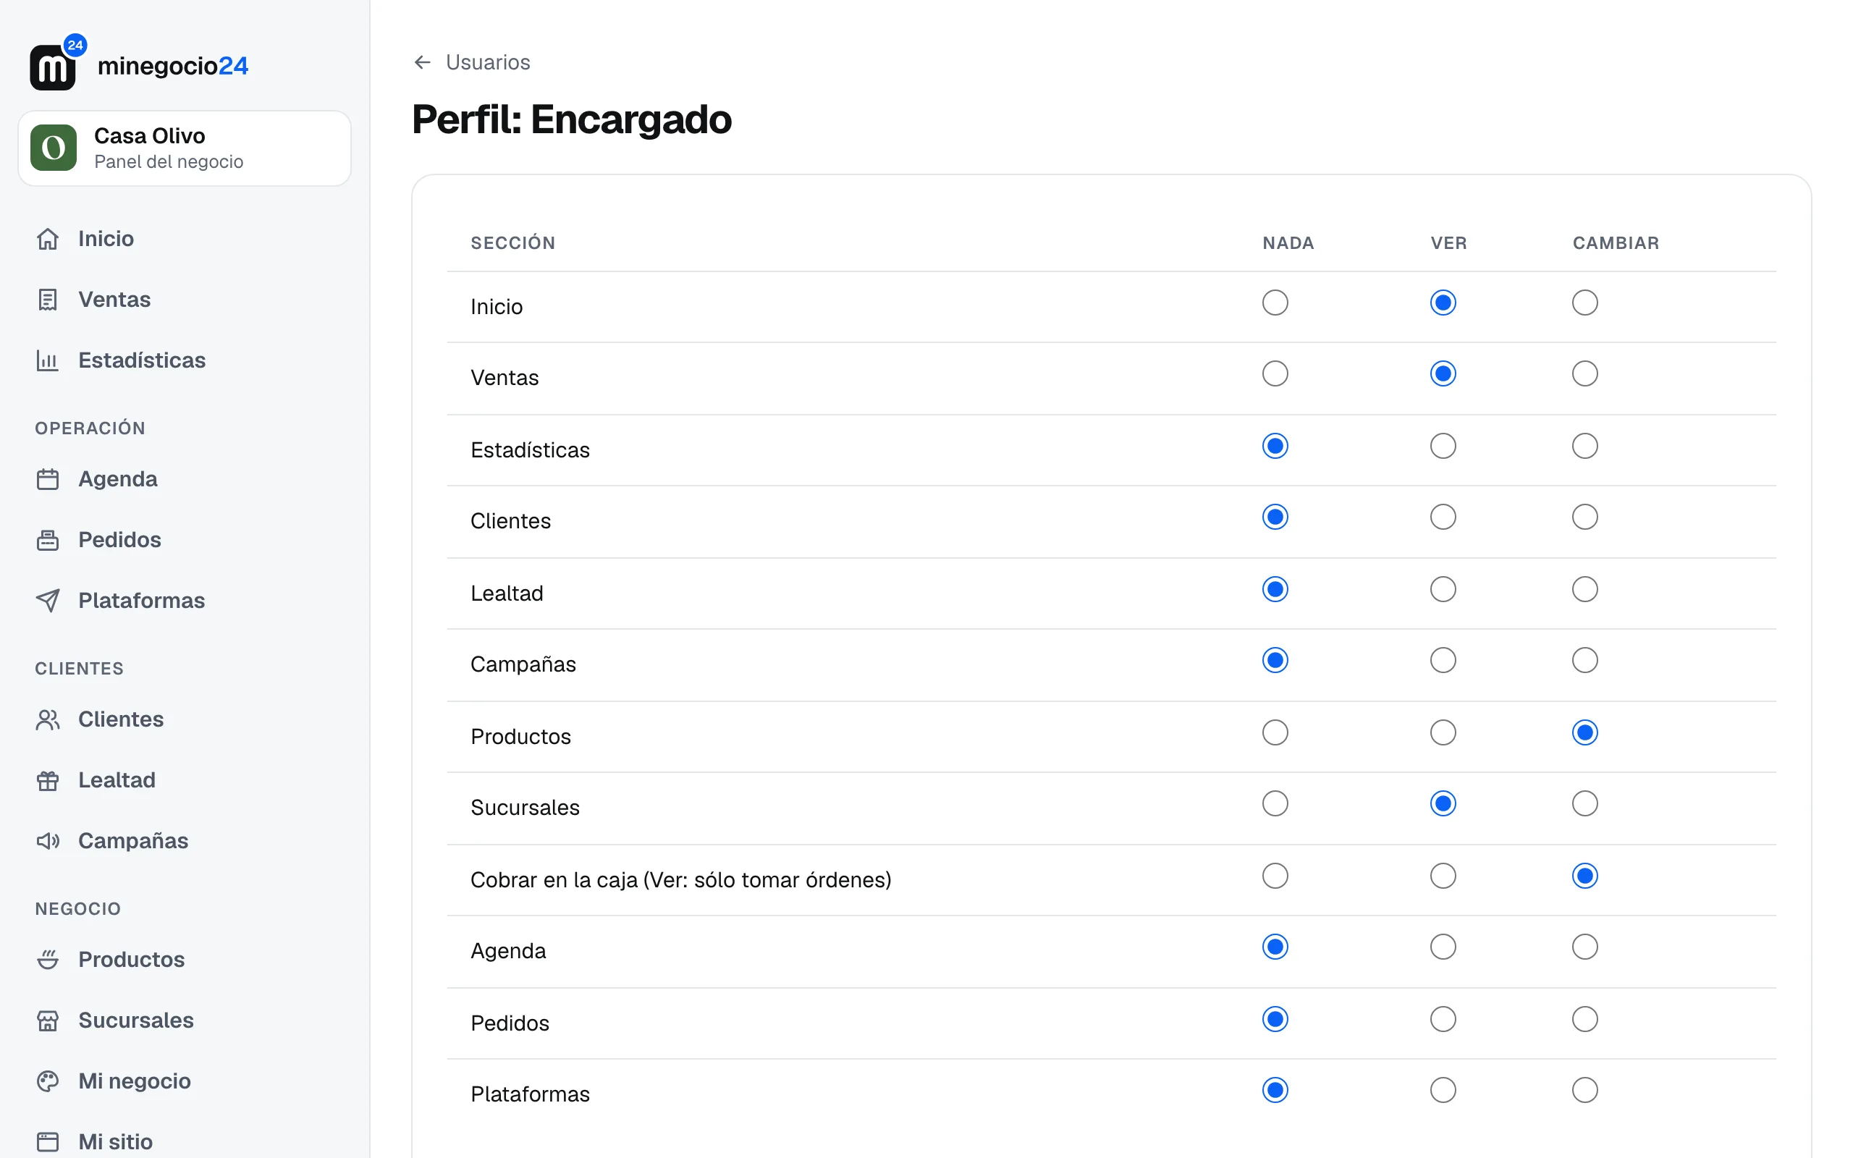Select Ver for Cobrar en la caja
The height and width of the screenshot is (1158, 1853).
click(x=1443, y=876)
